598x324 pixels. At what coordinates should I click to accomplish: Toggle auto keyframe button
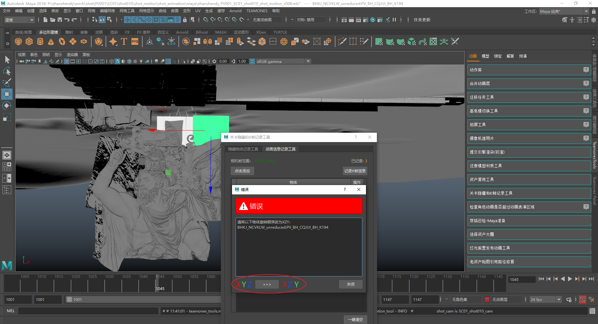(582, 300)
